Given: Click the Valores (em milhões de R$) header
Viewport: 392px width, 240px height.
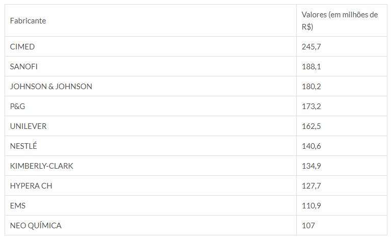Looking at the screenshot, I should tap(340, 21).
